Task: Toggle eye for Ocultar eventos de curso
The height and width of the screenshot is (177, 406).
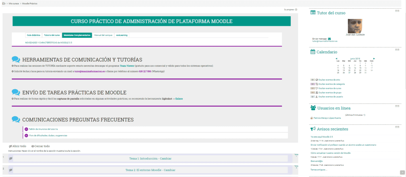Action: 312,88
